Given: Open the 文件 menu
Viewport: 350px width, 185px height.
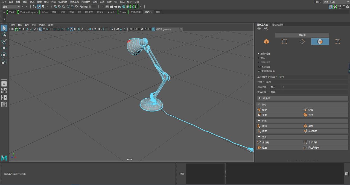Looking at the screenshot, I should coord(4,2).
